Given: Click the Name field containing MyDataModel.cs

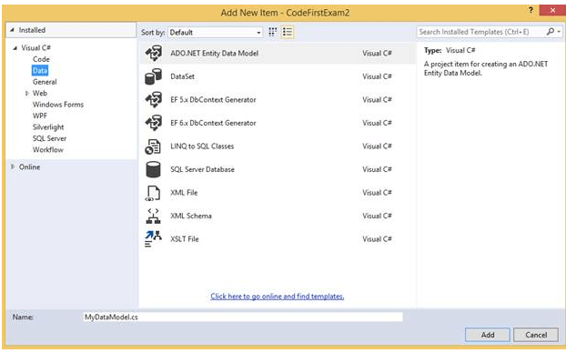Looking at the screenshot, I should 243,317.
